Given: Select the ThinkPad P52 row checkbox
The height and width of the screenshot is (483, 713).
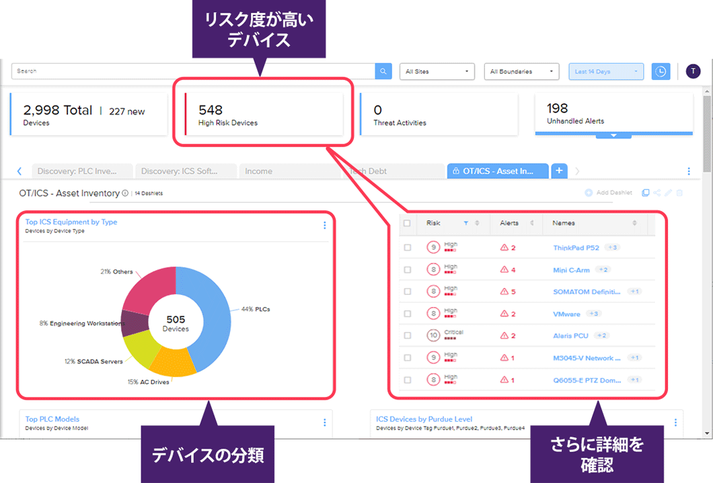Looking at the screenshot, I should pos(407,248).
